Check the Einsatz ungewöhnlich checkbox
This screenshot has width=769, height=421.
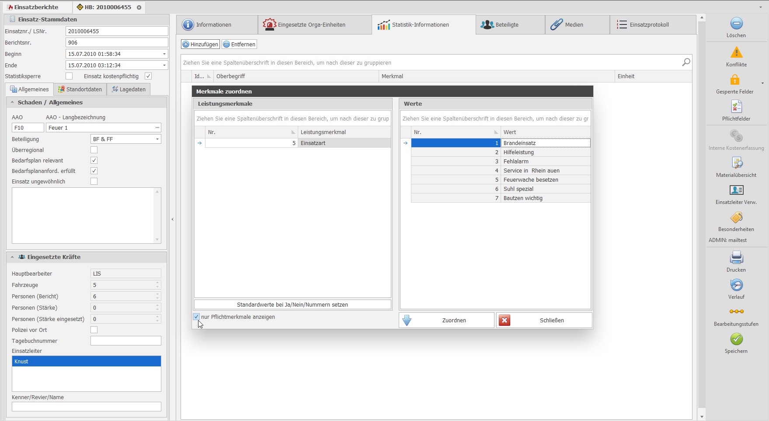click(x=94, y=181)
